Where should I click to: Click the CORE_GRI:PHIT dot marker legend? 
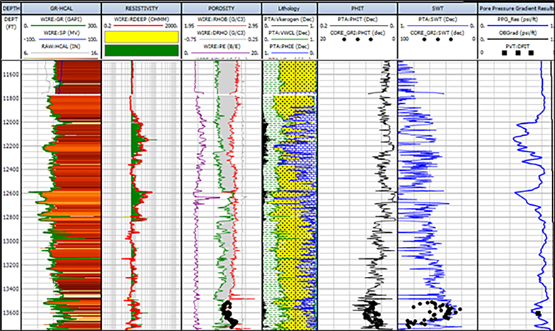click(x=354, y=40)
